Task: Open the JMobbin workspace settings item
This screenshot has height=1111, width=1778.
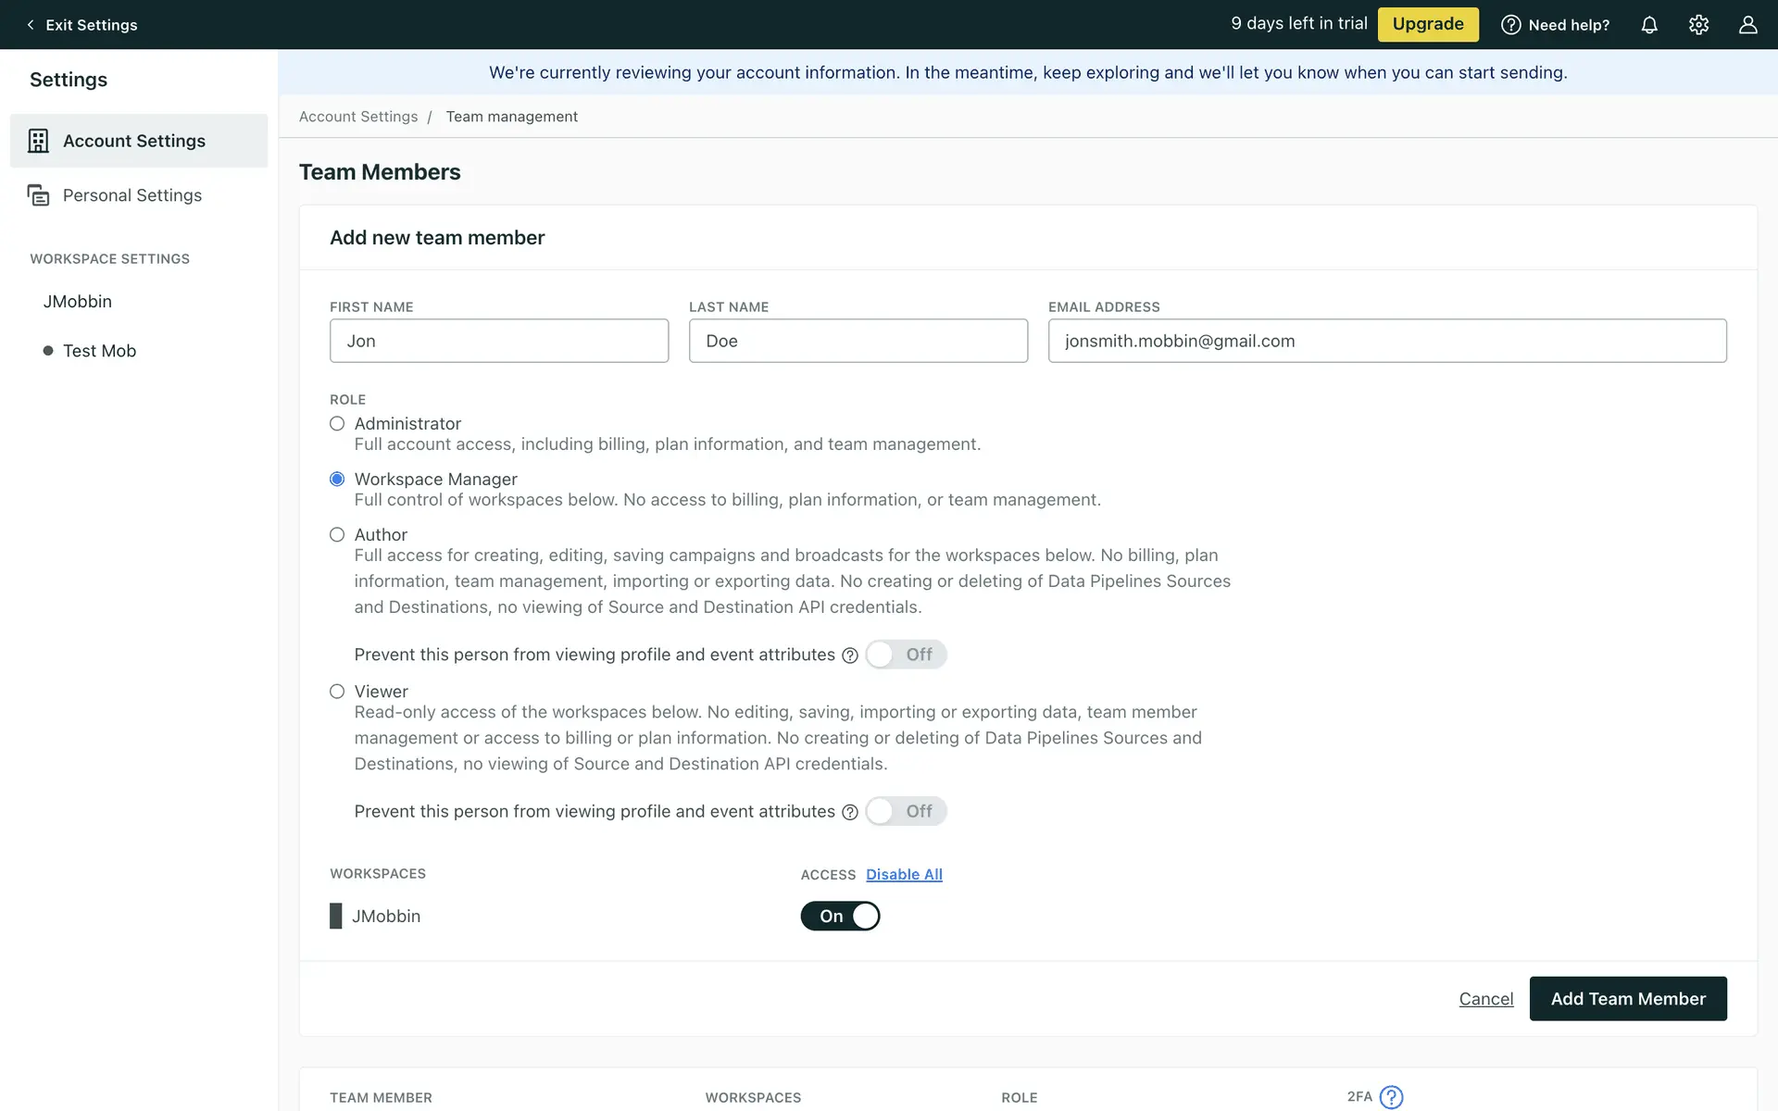Action: click(x=78, y=302)
